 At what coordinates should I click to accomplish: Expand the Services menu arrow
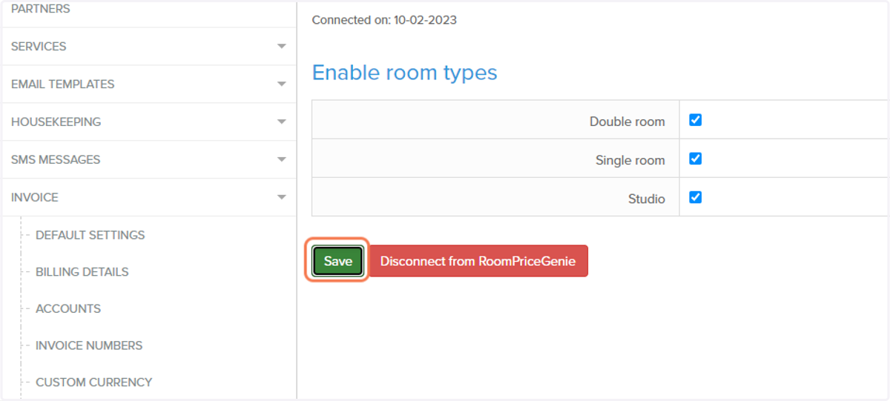tap(281, 46)
